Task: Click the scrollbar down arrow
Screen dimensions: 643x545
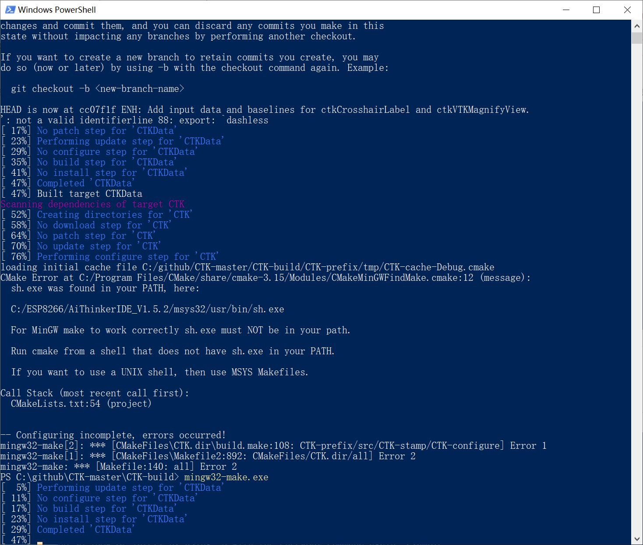Action: click(637, 539)
